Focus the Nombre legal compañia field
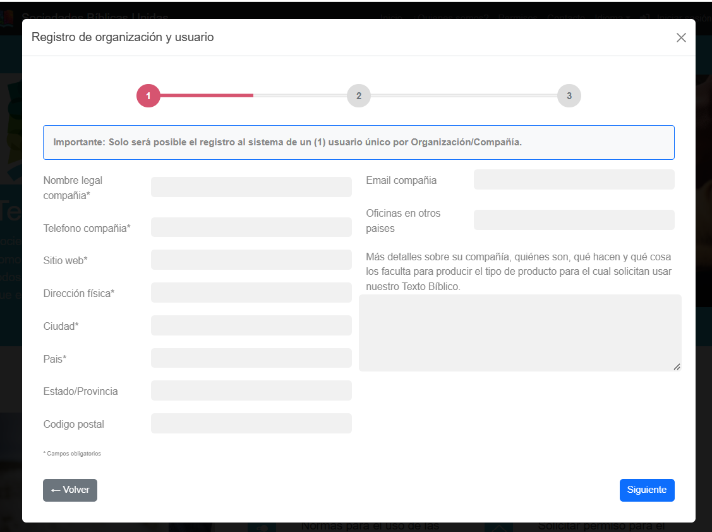Viewport: 712px width, 532px height. [251, 187]
